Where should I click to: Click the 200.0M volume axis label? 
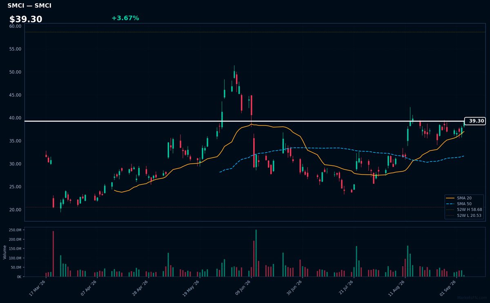(16, 240)
